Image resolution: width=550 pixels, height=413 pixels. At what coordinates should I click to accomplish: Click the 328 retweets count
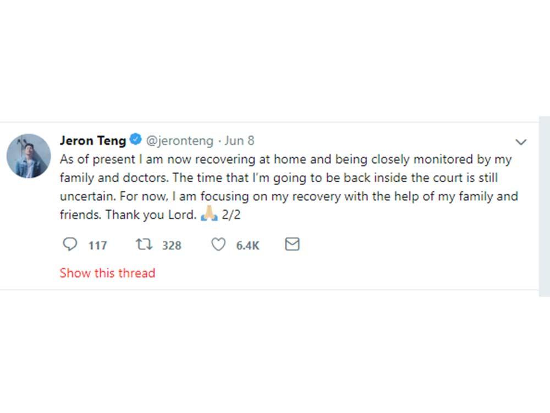171,245
